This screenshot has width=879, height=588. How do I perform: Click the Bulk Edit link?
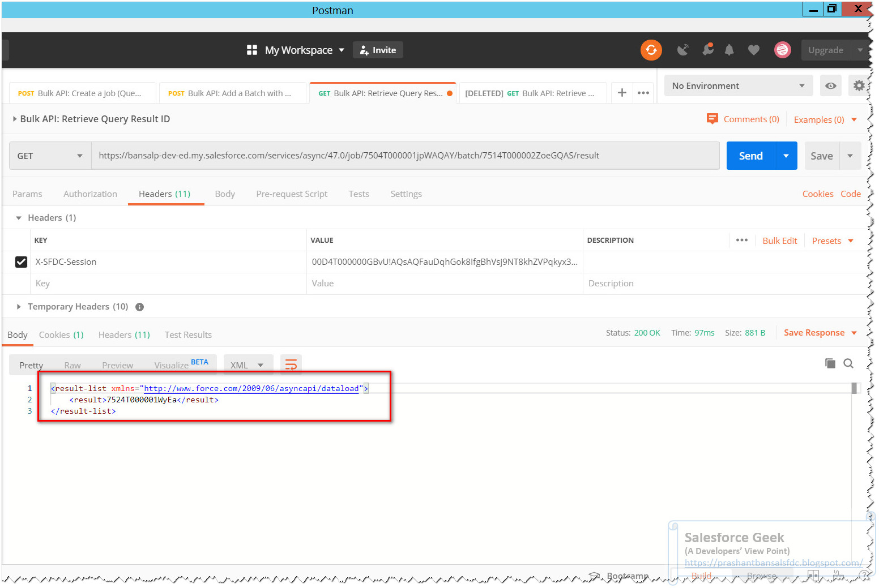point(779,241)
